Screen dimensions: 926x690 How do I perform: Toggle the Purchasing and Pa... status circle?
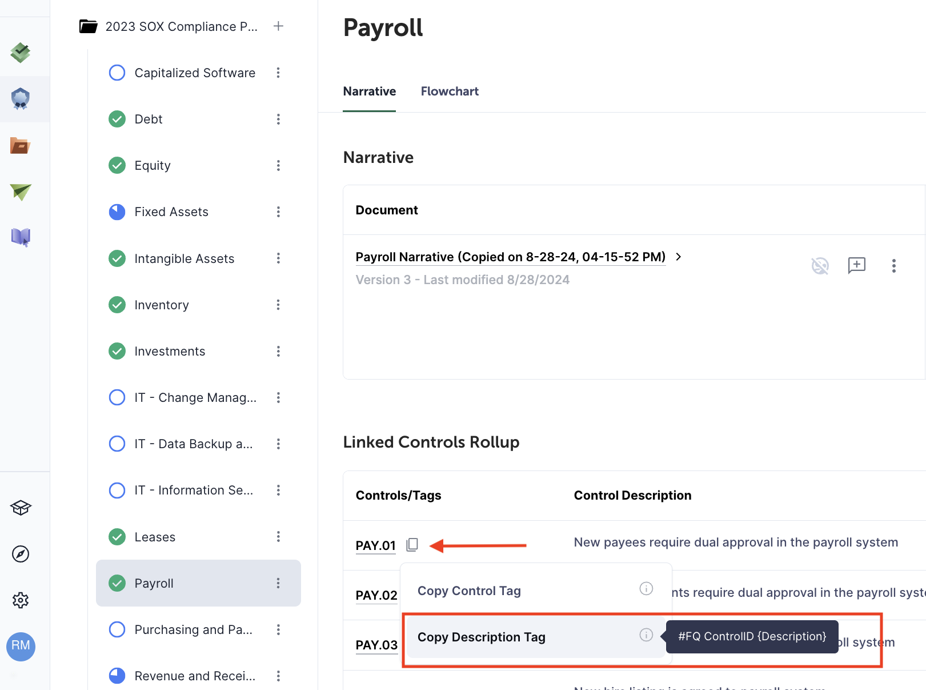[117, 629]
